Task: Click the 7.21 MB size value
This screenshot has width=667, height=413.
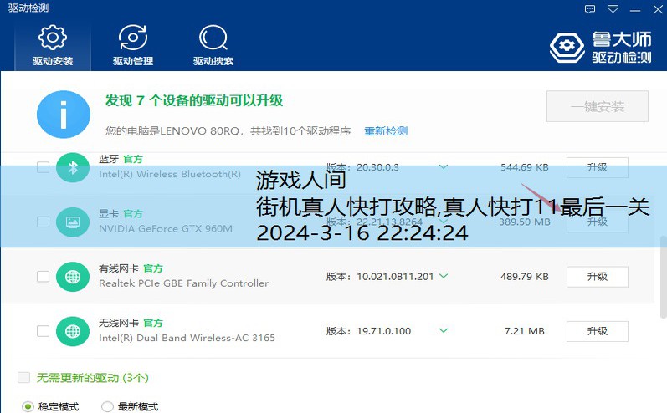Action: point(525,331)
